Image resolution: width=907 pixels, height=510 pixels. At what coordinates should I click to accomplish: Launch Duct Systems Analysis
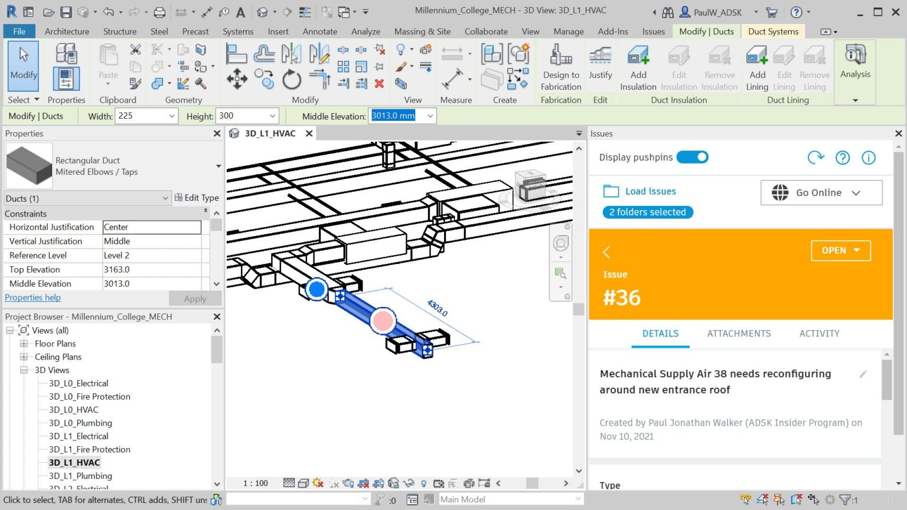(855, 65)
